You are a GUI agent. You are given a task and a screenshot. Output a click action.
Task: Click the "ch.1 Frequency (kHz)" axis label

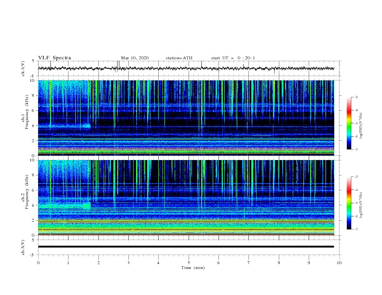click(x=25, y=112)
